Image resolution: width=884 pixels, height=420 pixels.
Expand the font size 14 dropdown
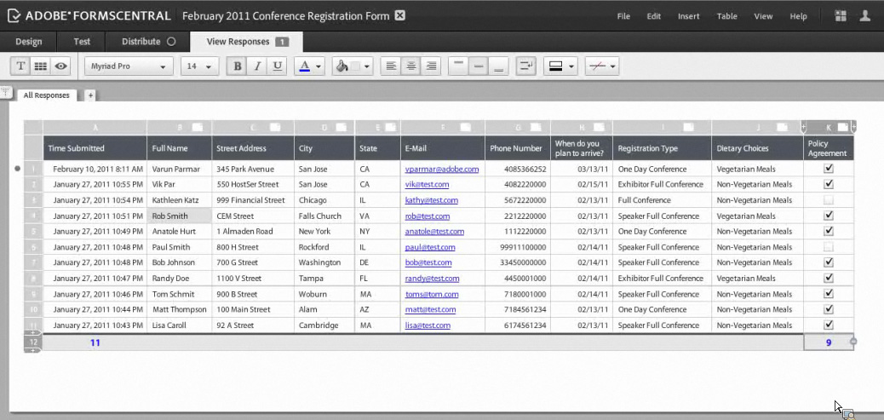tap(199, 66)
